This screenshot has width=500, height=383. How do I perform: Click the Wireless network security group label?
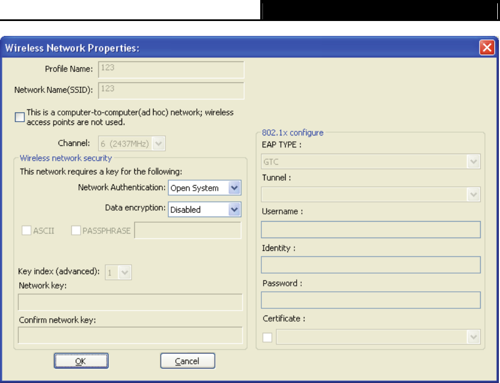coord(66,158)
